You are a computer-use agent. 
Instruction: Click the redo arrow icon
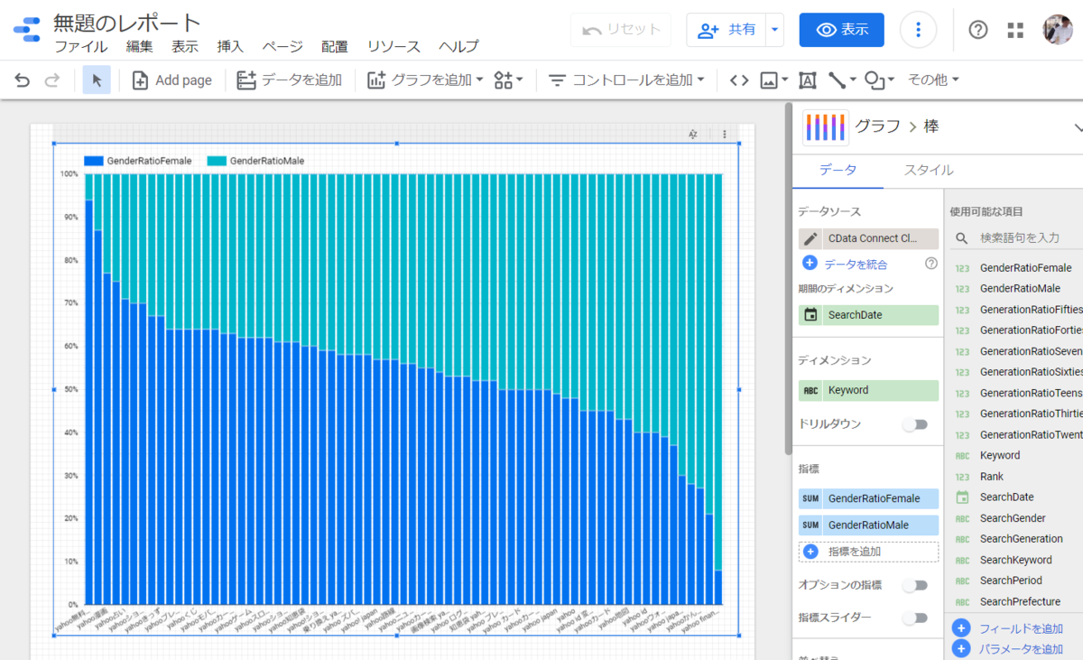click(51, 80)
